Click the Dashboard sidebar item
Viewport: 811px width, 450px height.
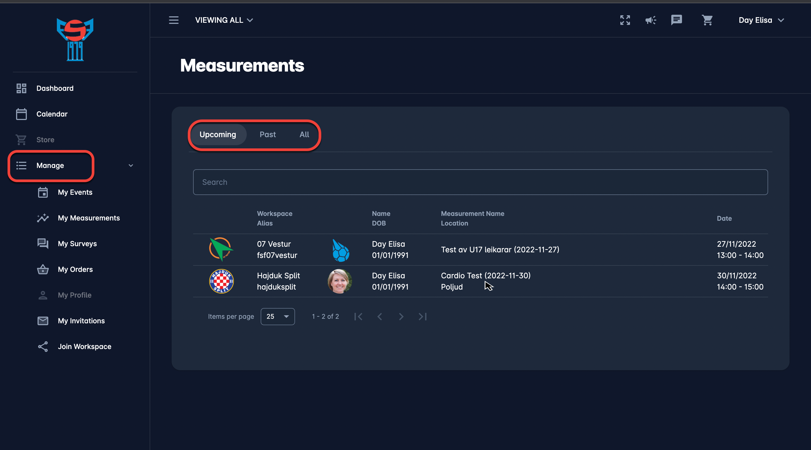click(x=55, y=88)
